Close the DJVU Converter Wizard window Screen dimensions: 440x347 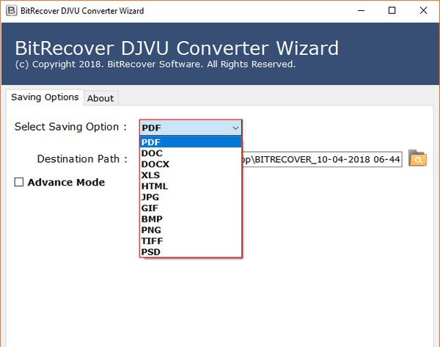[423, 11]
